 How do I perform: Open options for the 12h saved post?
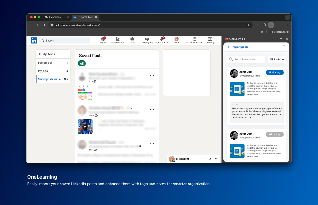coord(152,109)
